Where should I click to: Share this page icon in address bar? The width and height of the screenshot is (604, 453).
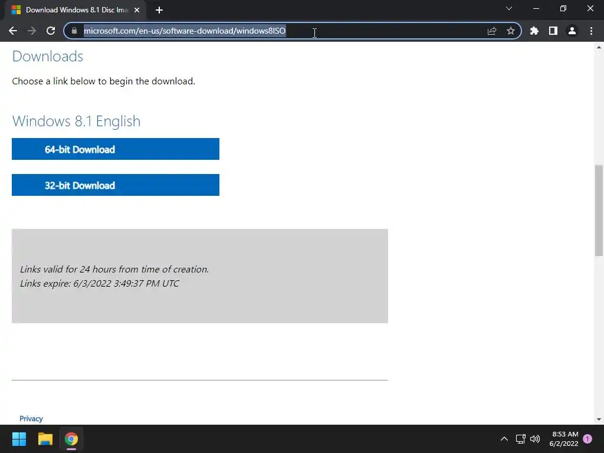click(492, 31)
